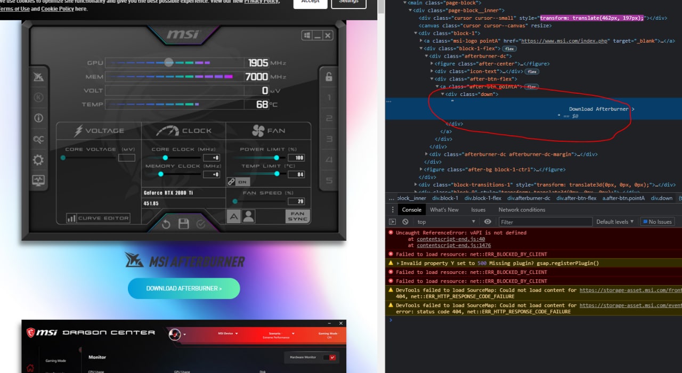Click the MSI dragon logo sidebar icon
This screenshot has width=682, height=373.
[38, 77]
